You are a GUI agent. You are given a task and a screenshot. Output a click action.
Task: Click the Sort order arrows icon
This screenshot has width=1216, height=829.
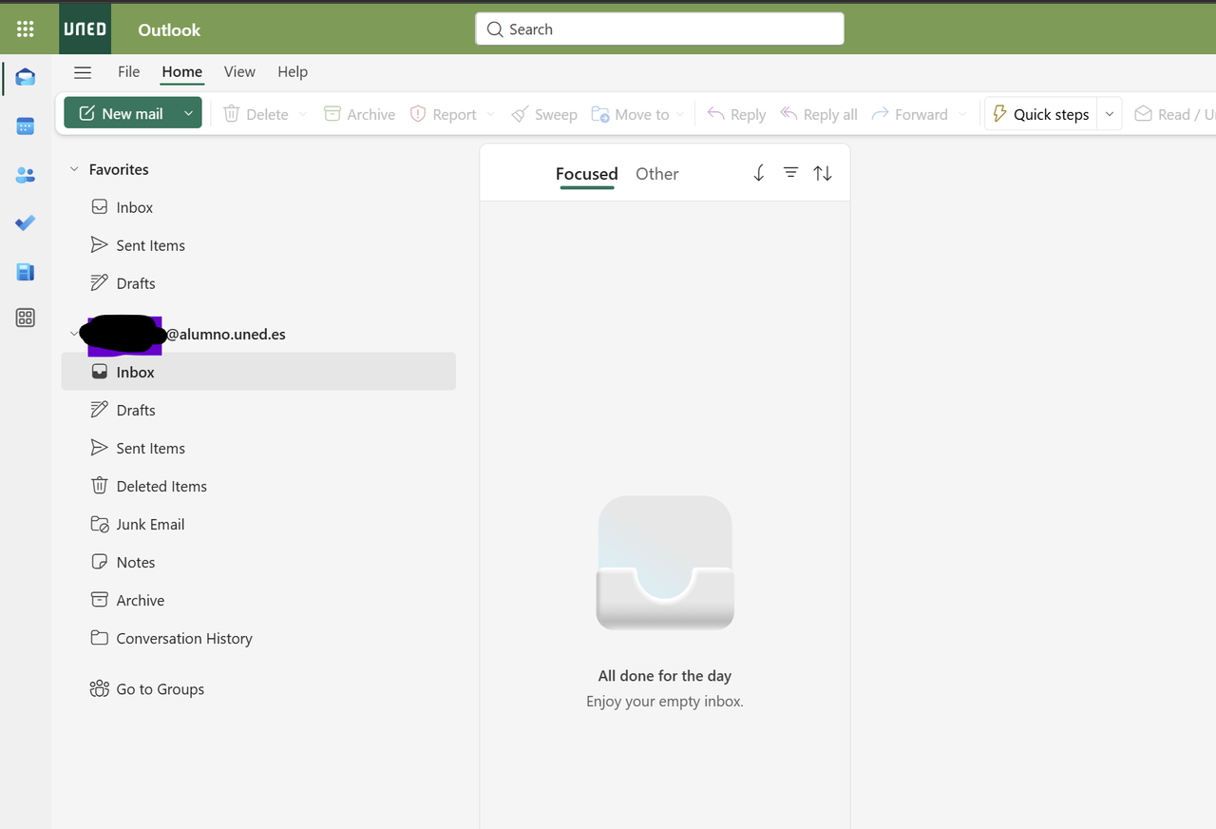823,173
